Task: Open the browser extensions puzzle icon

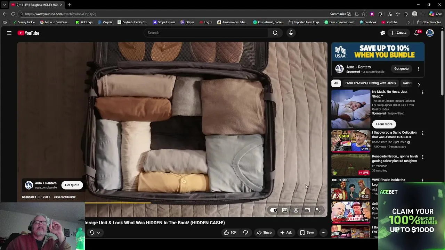Action: (x=380, y=14)
